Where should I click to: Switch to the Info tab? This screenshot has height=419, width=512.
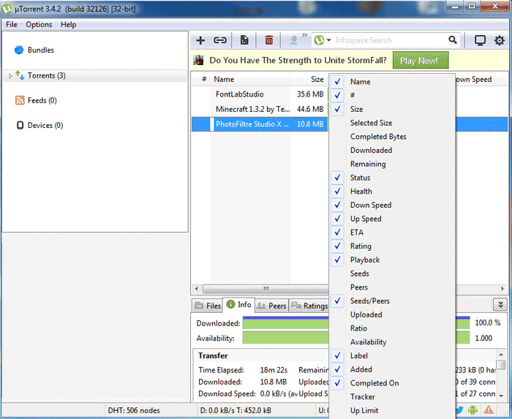[x=238, y=305]
